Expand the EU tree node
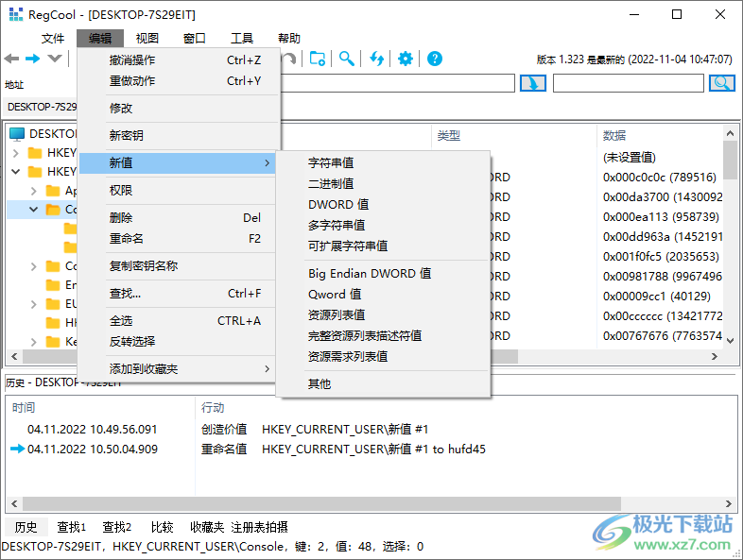 [34, 304]
